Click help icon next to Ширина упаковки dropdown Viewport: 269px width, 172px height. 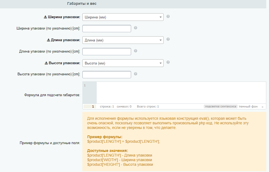click(168, 17)
